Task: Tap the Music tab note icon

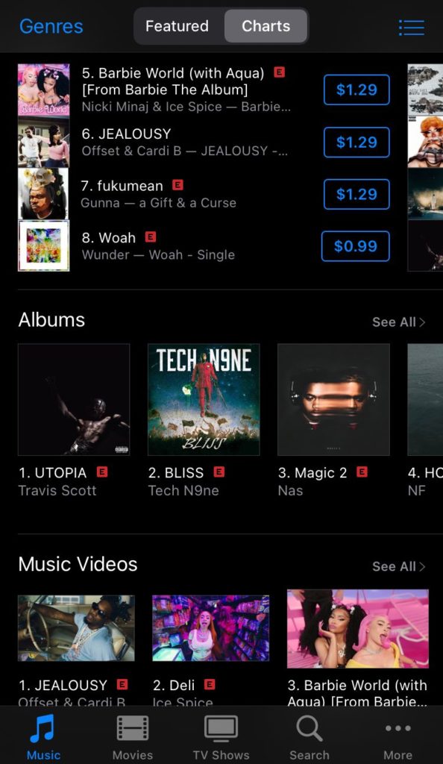Action: tap(43, 728)
